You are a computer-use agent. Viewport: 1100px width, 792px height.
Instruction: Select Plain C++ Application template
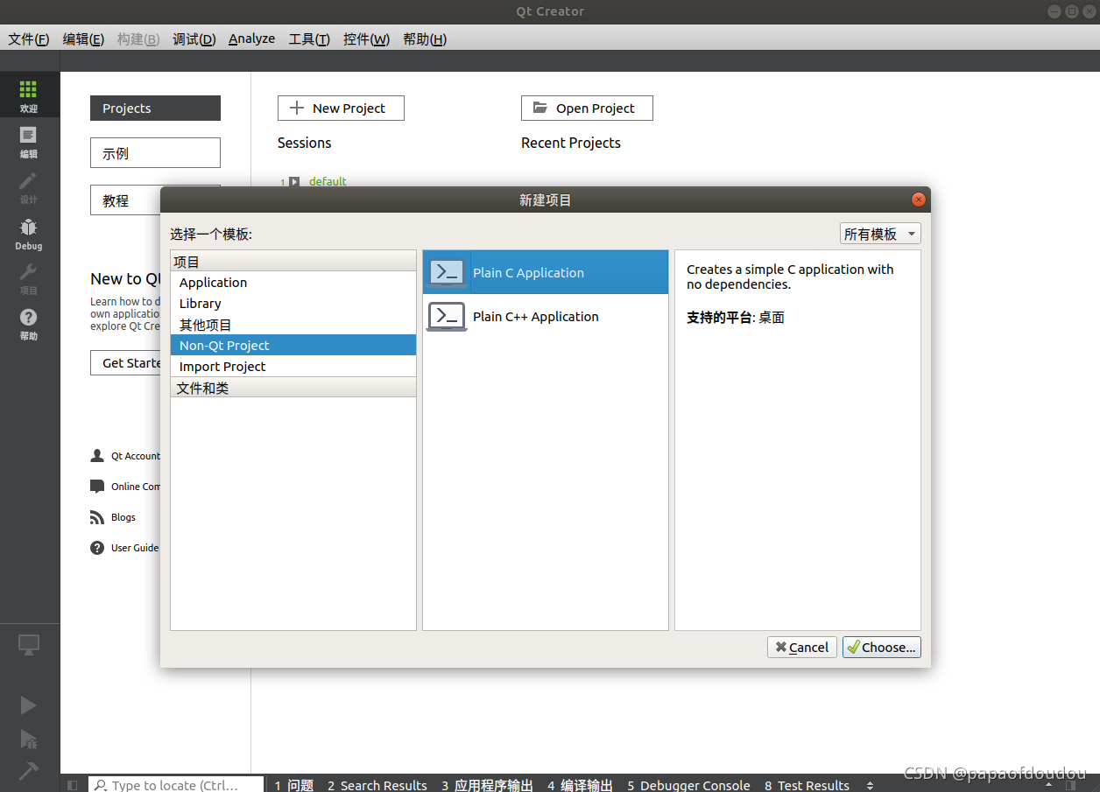pyautogui.click(x=545, y=316)
